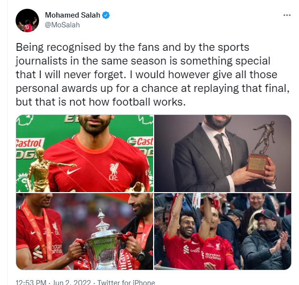This screenshot has width=299, height=285.
Task: Open the @MoSalah handle link
Action: click(x=62, y=25)
